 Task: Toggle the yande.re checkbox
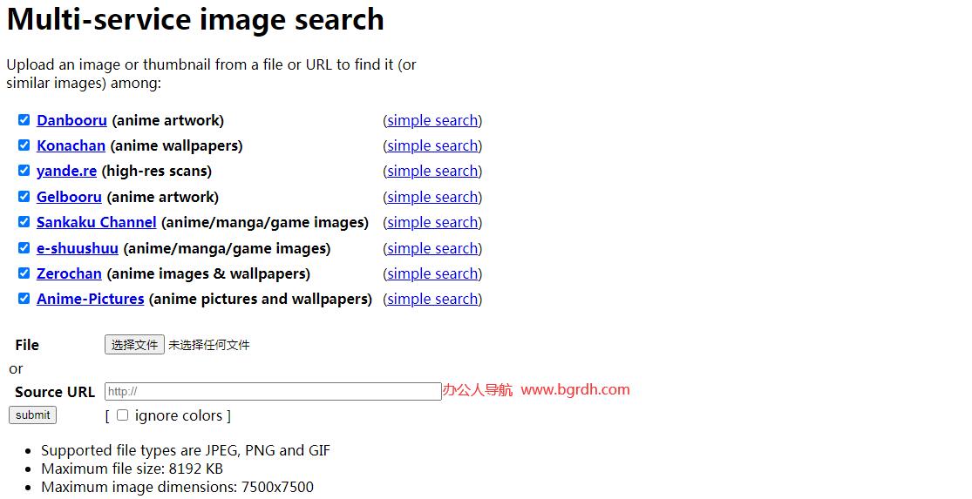(x=24, y=171)
